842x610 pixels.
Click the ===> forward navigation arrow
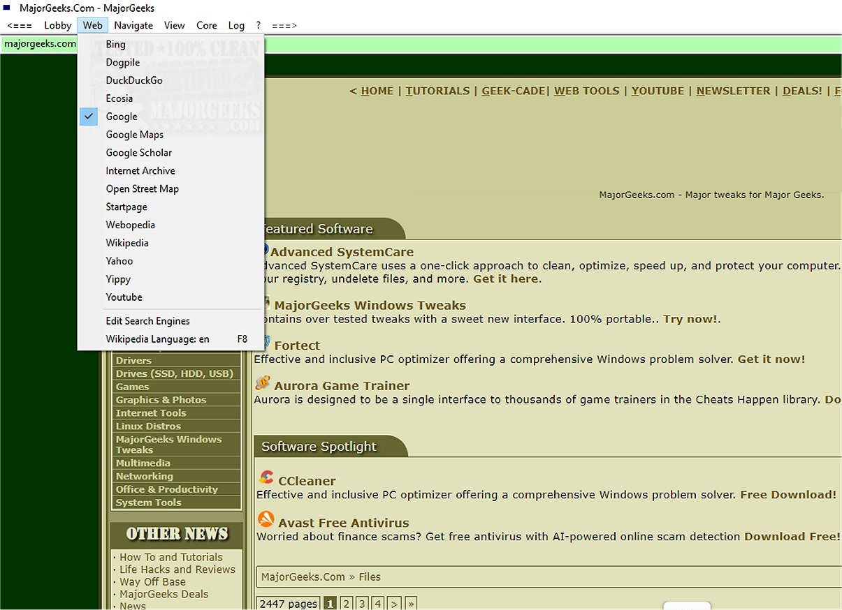point(284,25)
